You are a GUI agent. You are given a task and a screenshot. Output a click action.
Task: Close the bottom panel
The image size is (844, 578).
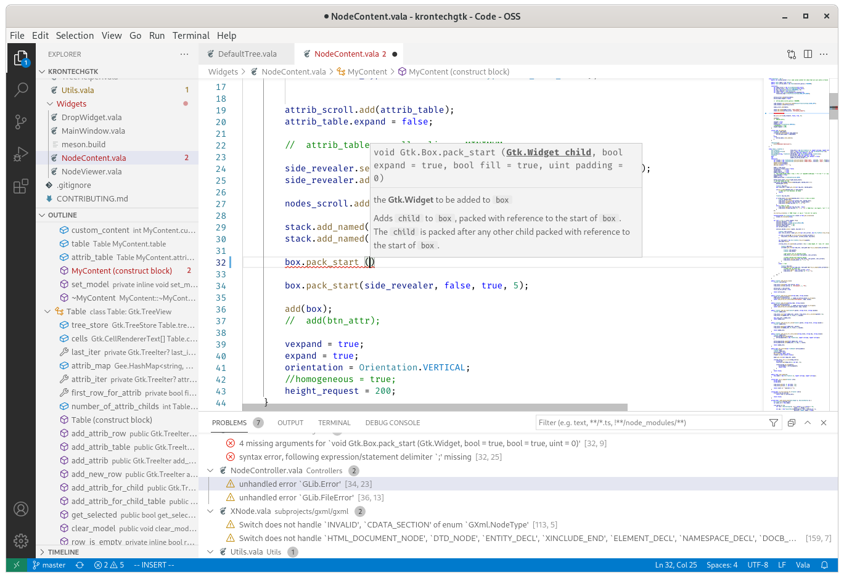[x=824, y=423]
